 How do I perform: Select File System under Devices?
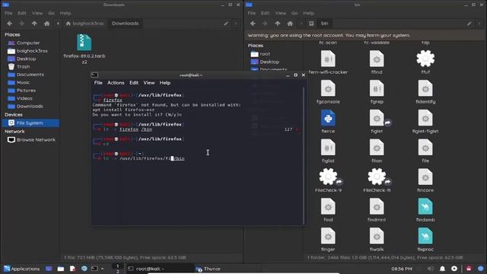(30, 123)
